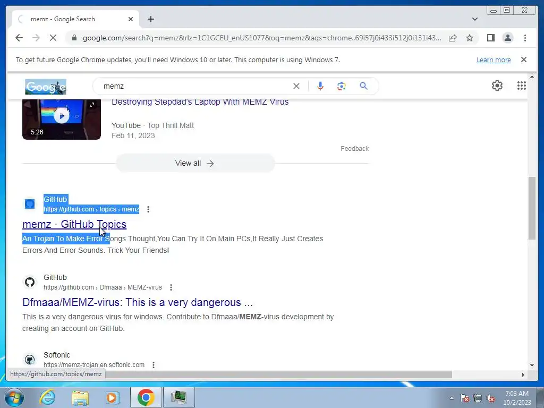Click the vertical scrollbar thumb
The width and height of the screenshot is (544, 408).
532,208
